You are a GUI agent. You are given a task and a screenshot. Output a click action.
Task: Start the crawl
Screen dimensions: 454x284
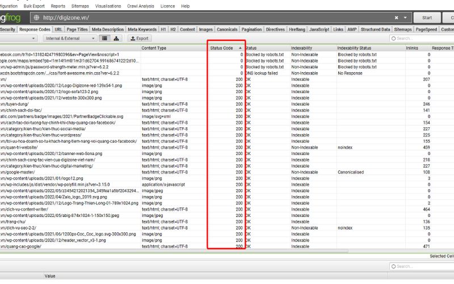click(427, 18)
